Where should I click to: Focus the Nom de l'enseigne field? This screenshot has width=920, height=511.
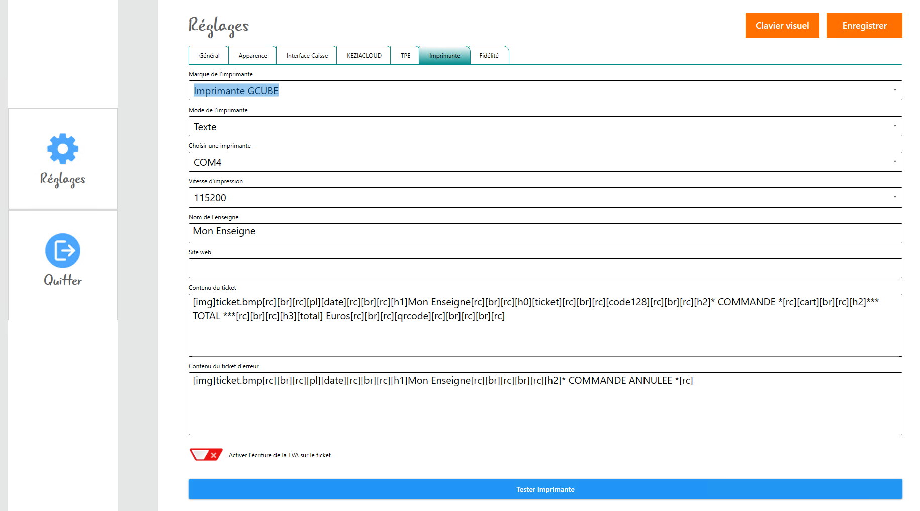[x=545, y=233]
